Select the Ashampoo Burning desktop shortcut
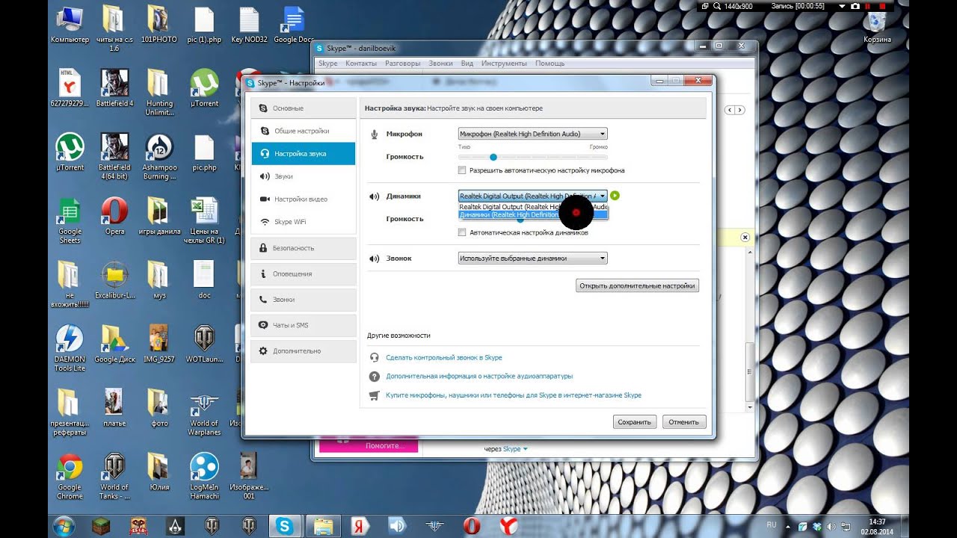Viewport: 957px width, 538px height. coord(159,157)
